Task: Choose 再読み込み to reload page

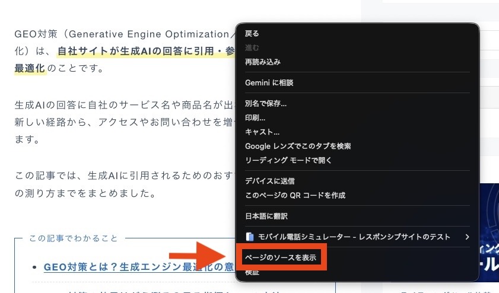Action: 262,62
